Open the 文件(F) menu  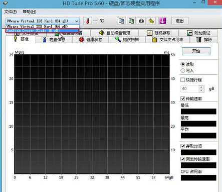tap(11, 12)
